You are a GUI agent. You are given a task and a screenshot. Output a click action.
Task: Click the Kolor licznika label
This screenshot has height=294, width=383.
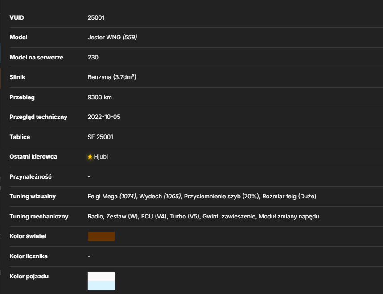coord(29,256)
